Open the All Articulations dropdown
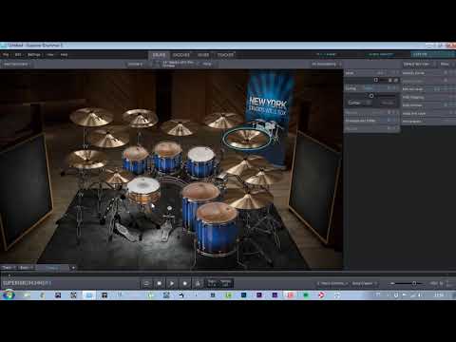 pos(326,64)
